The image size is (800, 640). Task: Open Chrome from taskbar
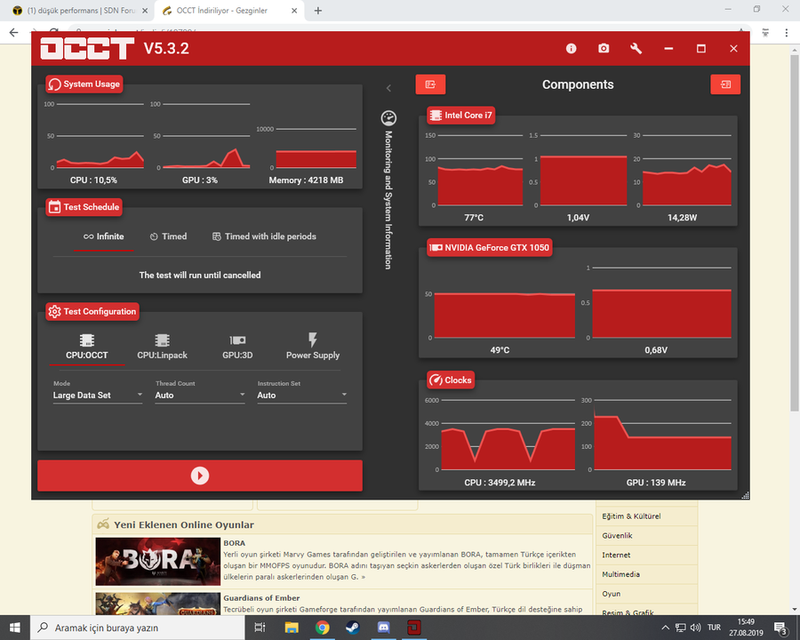click(322, 628)
